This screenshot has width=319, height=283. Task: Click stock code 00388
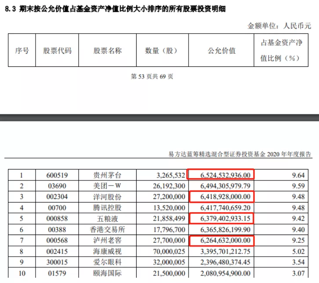click(x=57, y=230)
